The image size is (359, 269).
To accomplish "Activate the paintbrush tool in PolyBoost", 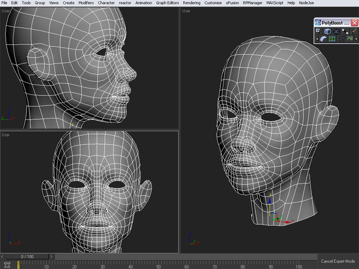I will (x=354, y=31).
